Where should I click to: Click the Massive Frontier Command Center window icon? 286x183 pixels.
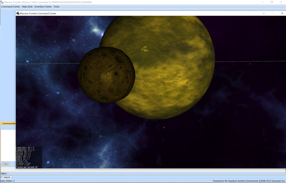(18, 13)
